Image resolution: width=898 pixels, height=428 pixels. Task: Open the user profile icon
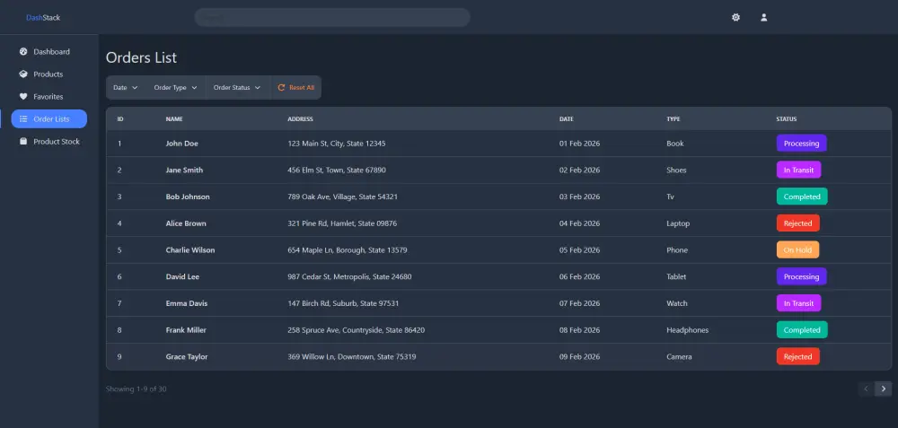click(x=763, y=17)
